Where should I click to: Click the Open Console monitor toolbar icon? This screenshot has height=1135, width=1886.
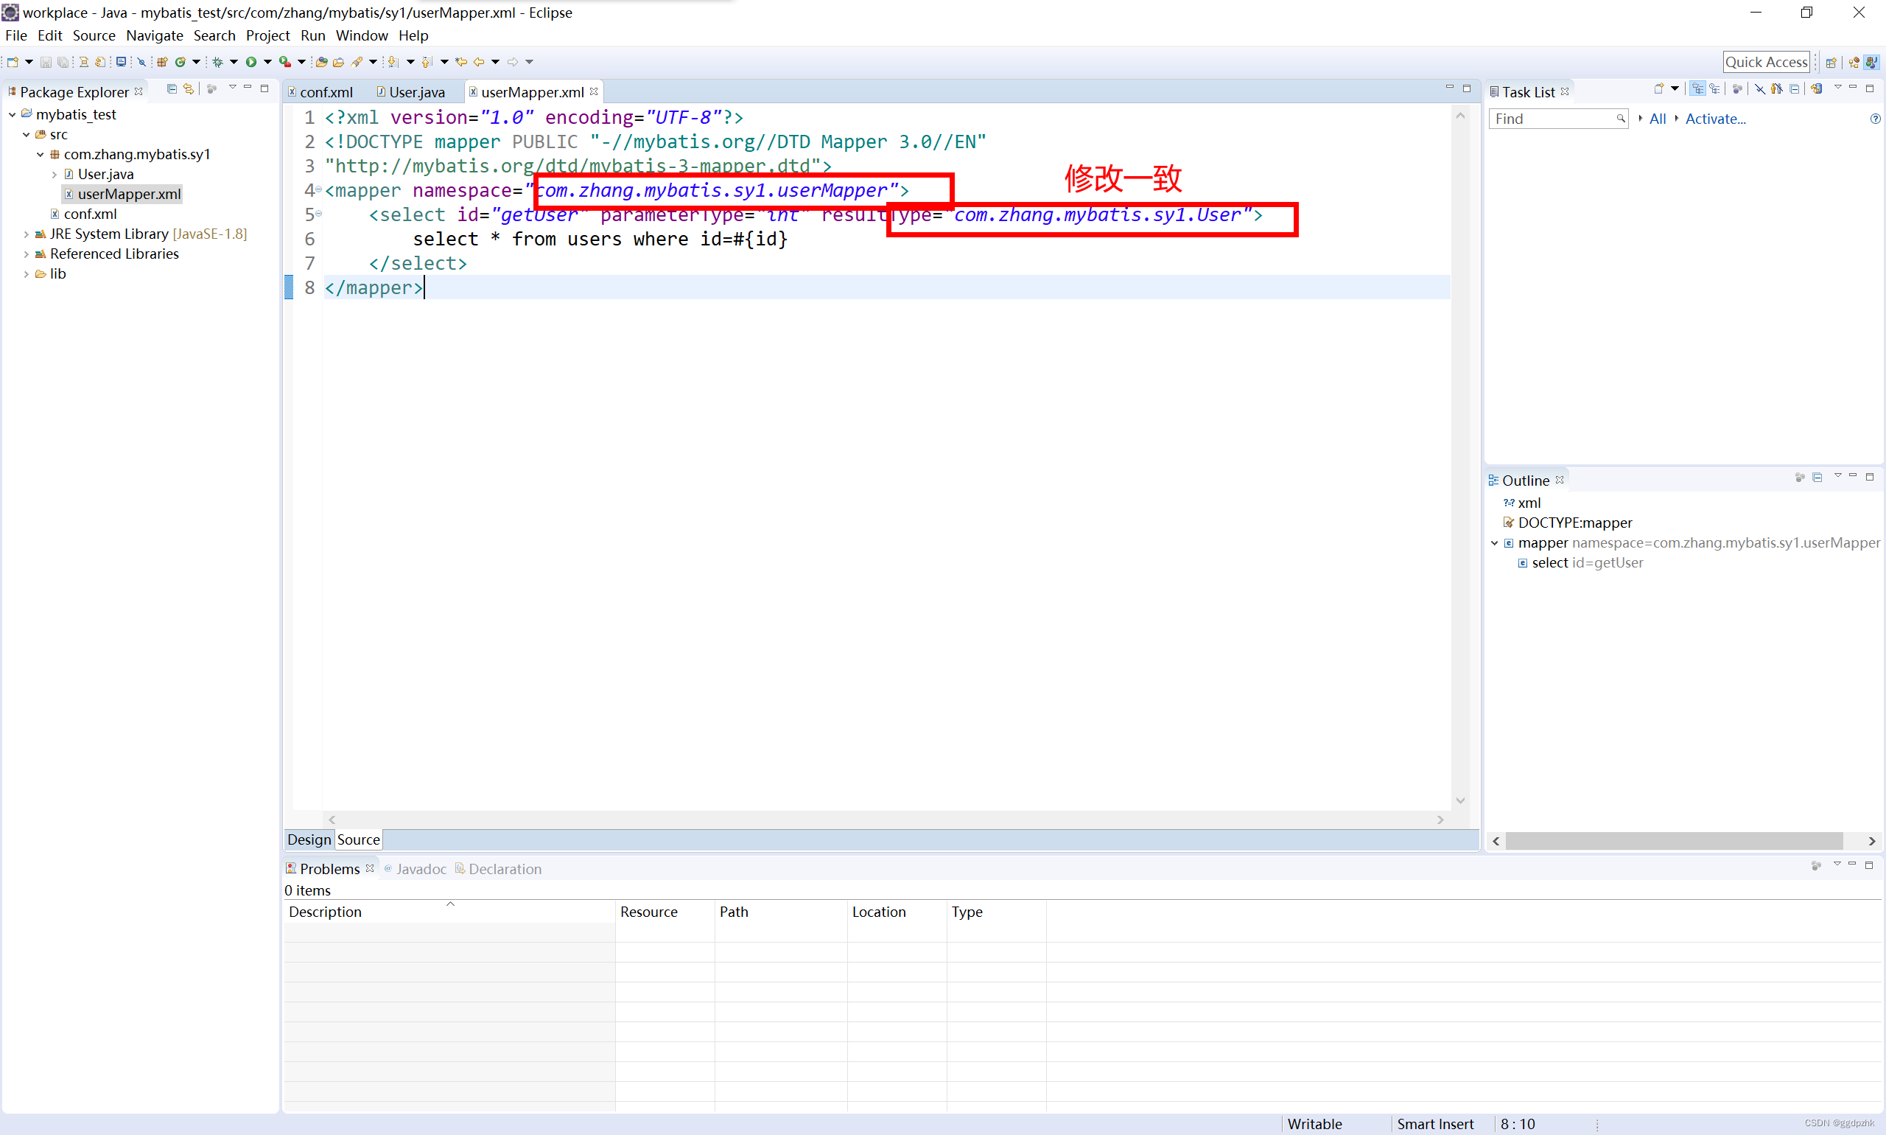pyautogui.click(x=121, y=62)
